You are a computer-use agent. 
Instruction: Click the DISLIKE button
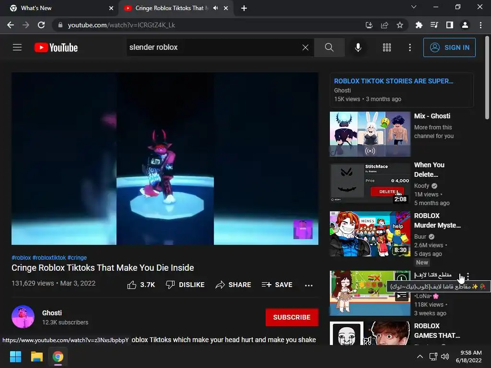tap(185, 285)
